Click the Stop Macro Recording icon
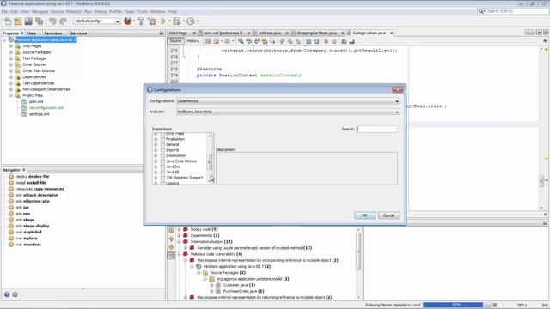 tap(334, 41)
